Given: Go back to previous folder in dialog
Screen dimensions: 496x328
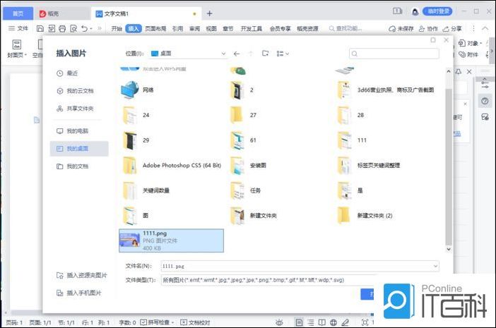Looking at the screenshot, I should [x=236, y=54].
